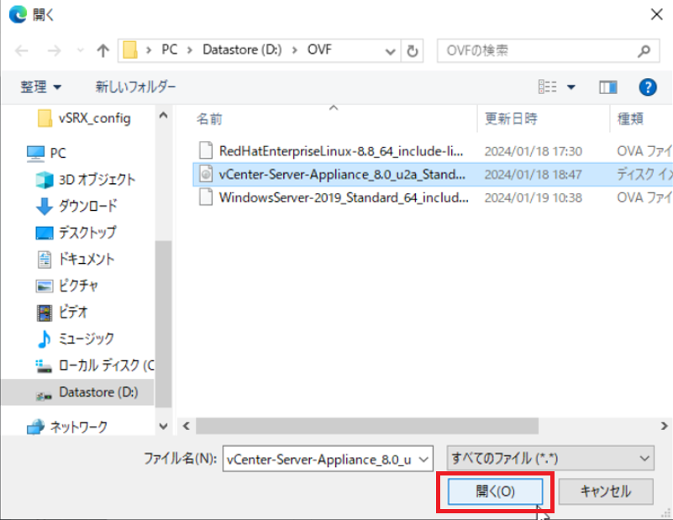Refresh the OVF folder listing
The width and height of the screenshot is (673, 520).
pyautogui.click(x=412, y=50)
